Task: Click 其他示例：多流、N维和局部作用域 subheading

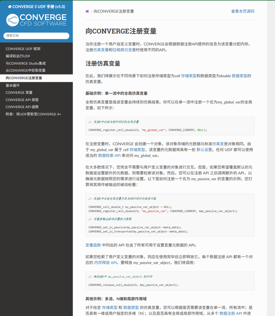Action: [116, 299]
